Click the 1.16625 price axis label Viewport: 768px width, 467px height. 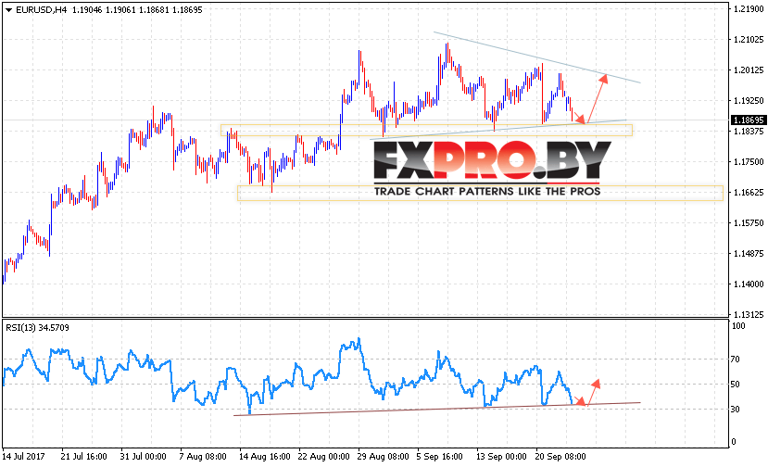749,192
